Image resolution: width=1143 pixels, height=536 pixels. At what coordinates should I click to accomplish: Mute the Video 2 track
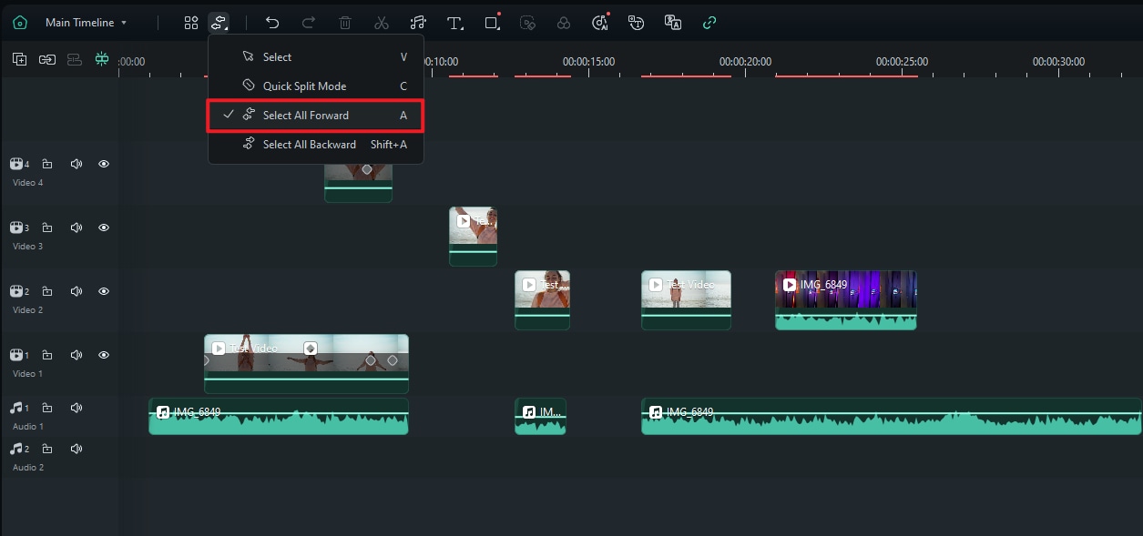77,292
